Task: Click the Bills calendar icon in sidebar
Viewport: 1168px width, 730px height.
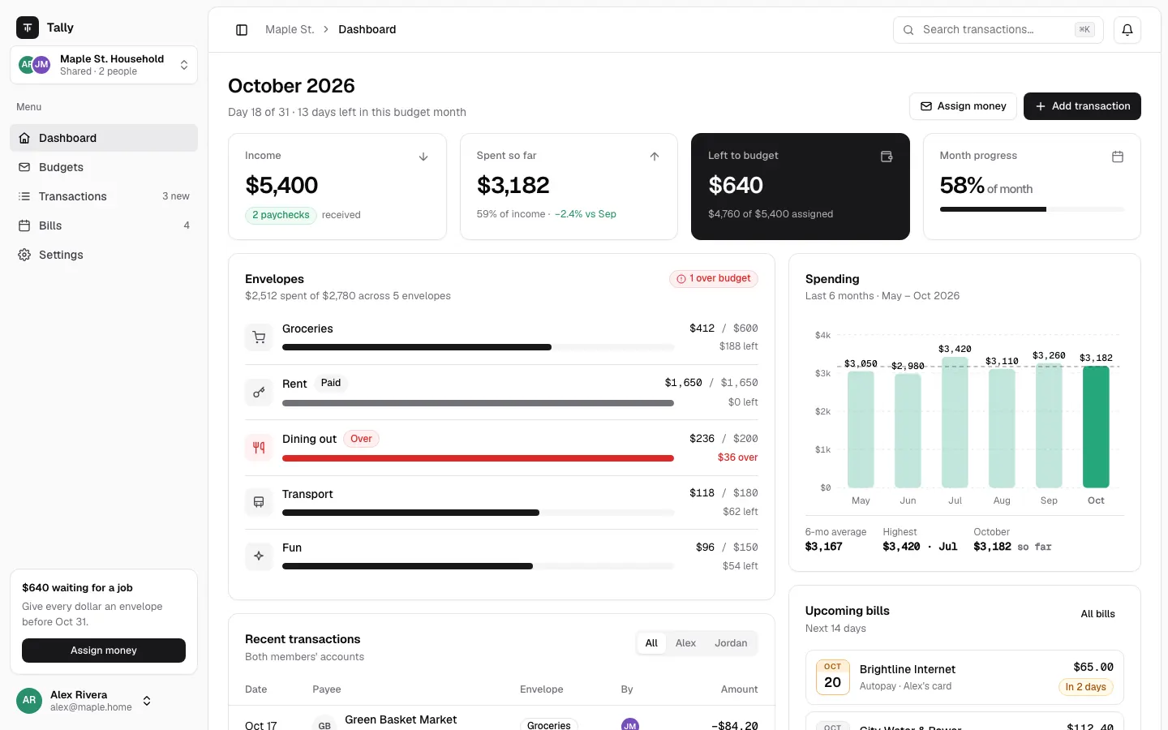Action: [24, 225]
